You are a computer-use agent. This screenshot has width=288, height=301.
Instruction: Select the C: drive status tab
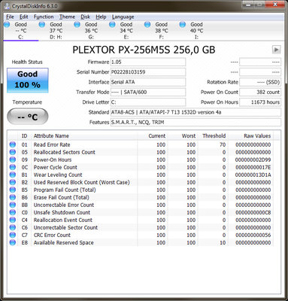coord(20,30)
